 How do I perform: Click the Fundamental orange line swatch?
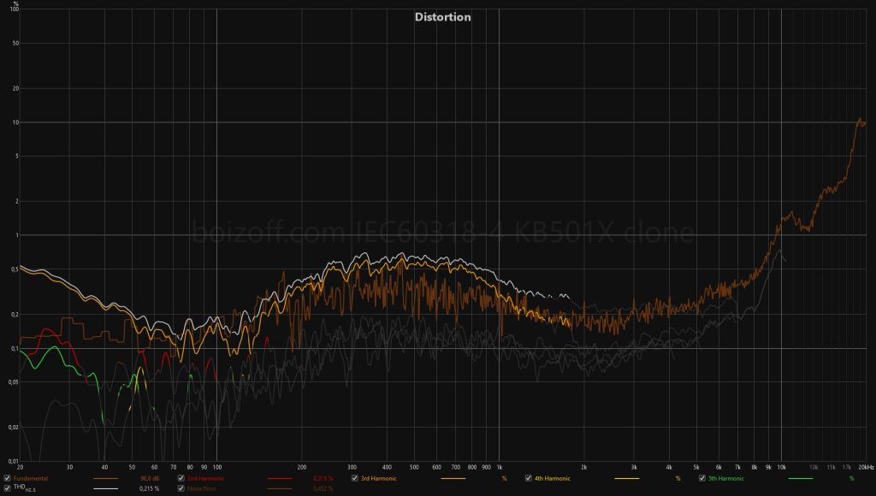click(x=105, y=479)
